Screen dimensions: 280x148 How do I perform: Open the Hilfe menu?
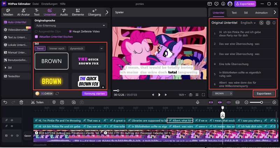pyautogui.click(x=63, y=4)
